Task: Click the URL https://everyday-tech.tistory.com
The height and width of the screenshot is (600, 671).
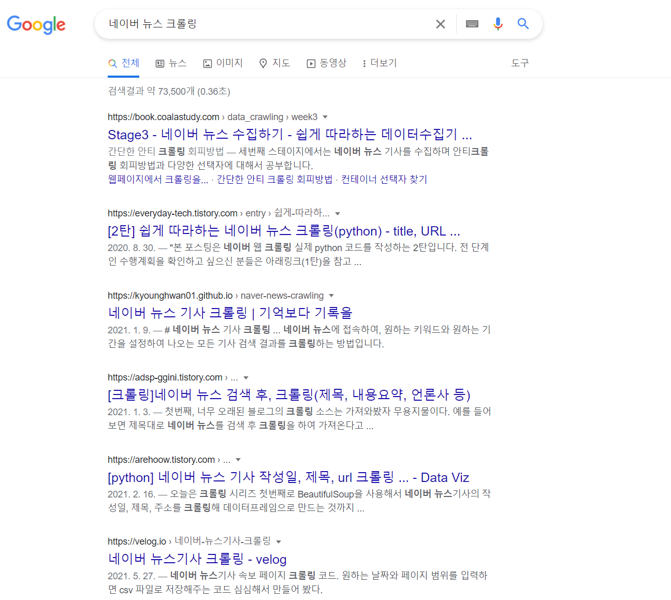Action: click(x=172, y=213)
